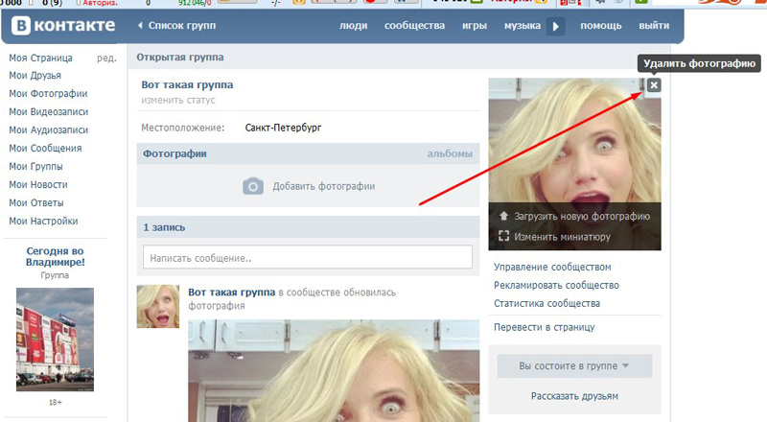Open Управление сообществом

[552, 267]
